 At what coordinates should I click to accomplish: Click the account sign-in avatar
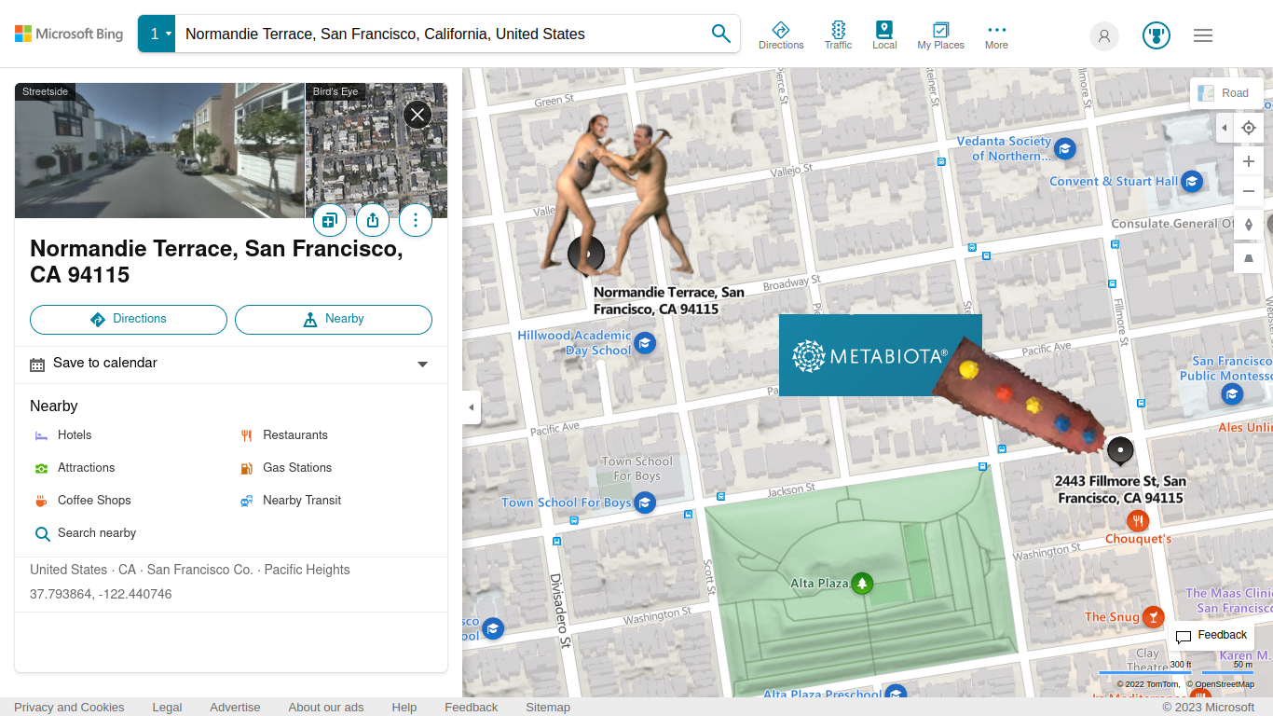click(1104, 36)
